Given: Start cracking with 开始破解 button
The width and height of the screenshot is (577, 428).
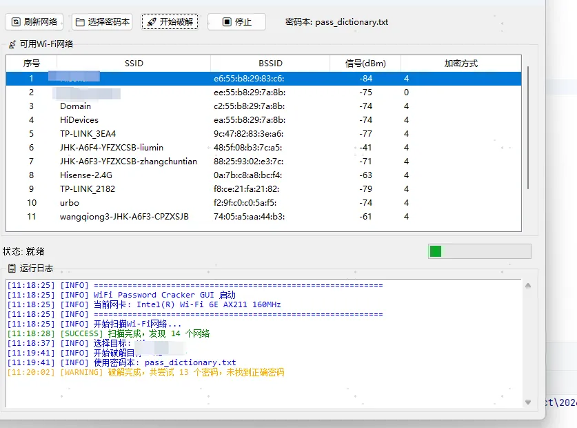Looking at the screenshot, I should click(x=170, y=22).
